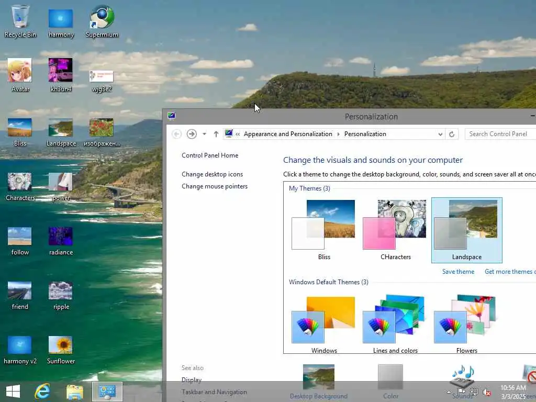Apply the Bliss theme
The image size is (536, 402).
click(324, 230)
